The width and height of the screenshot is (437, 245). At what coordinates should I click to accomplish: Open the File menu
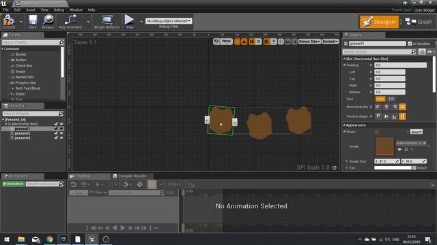[x=5, y=10]
